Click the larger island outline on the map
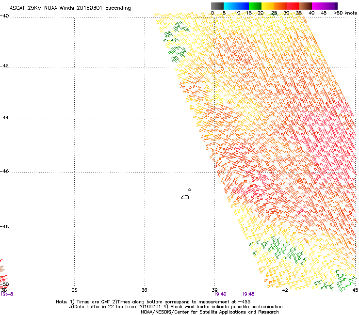This screenshot has height=315, width=359. tap(185, 197)
